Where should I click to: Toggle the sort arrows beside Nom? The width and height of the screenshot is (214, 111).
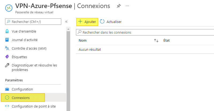[156, 41]
